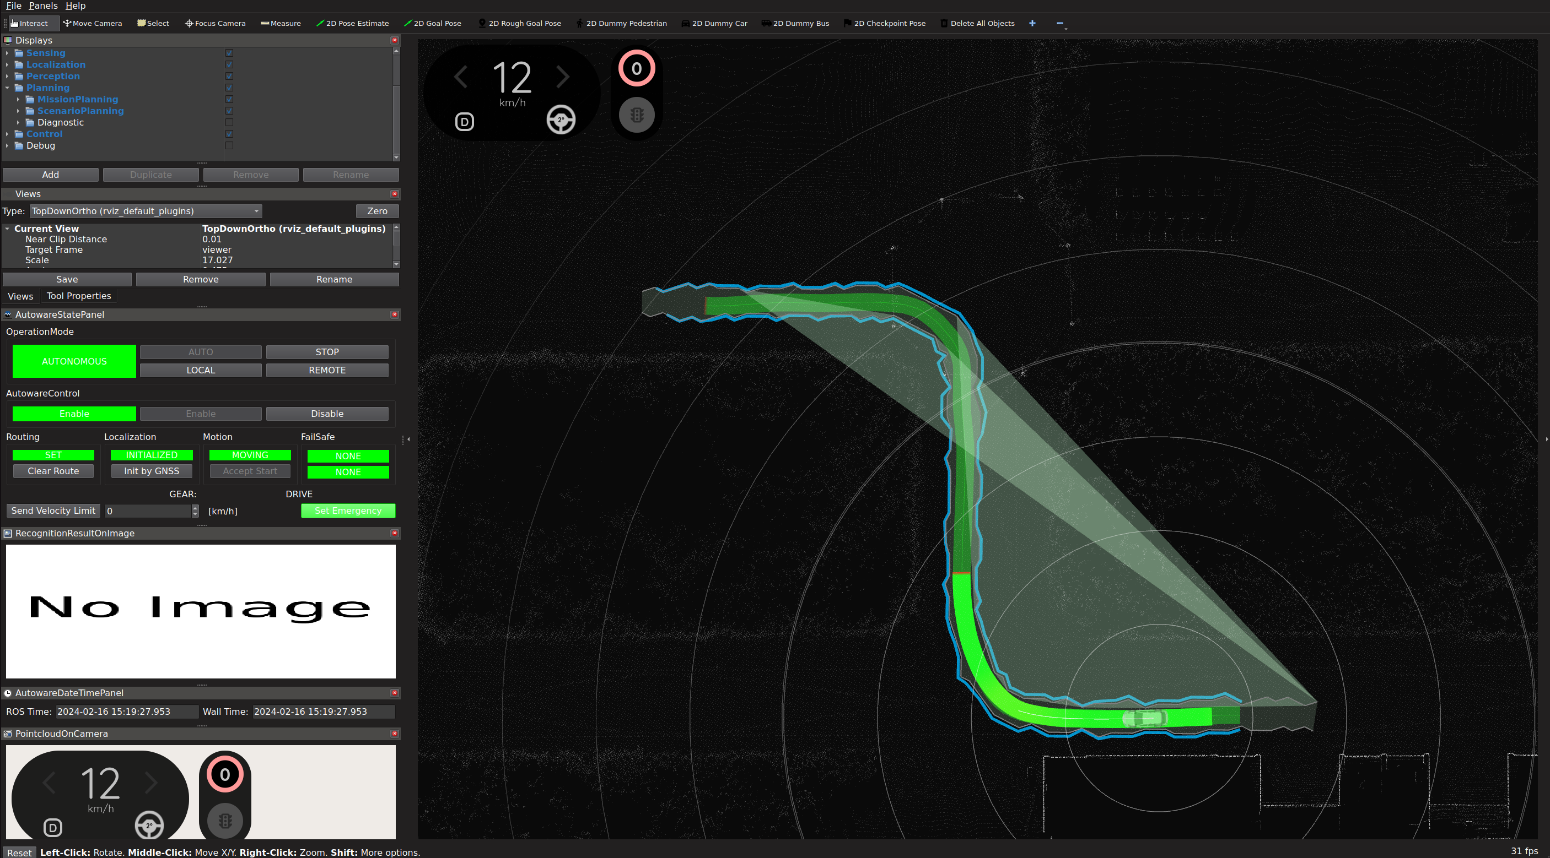Expand the MissionPlanning tree item

click(18, 100)
